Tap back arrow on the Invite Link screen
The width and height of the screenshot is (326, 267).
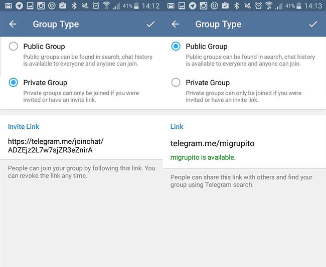click(13, 24)
